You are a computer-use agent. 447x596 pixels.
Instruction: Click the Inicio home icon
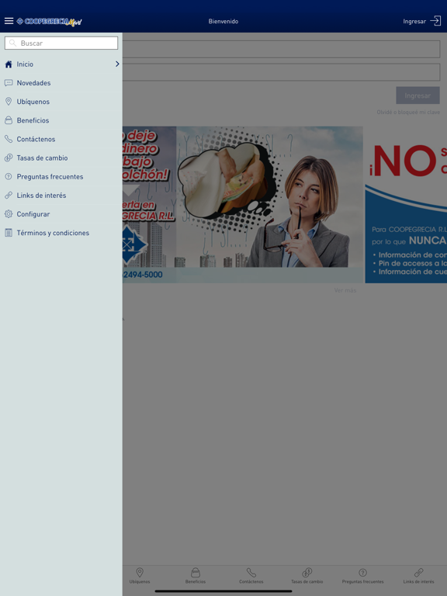[x=9, y=64]
